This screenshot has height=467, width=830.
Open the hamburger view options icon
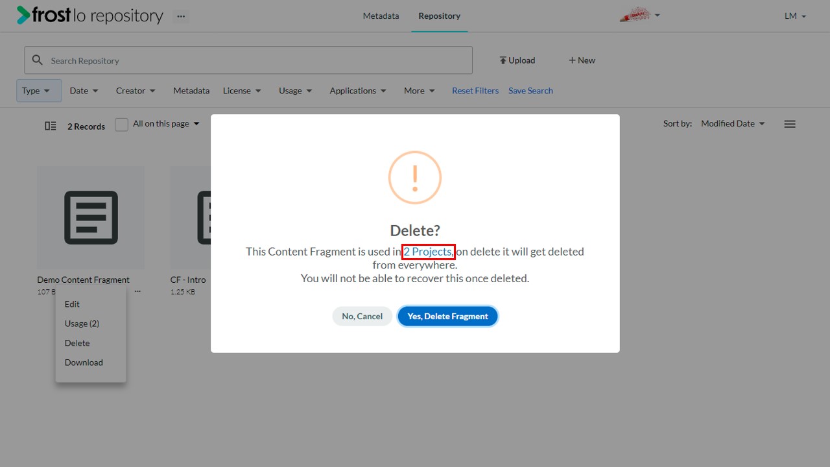click(x=790, y=124)
